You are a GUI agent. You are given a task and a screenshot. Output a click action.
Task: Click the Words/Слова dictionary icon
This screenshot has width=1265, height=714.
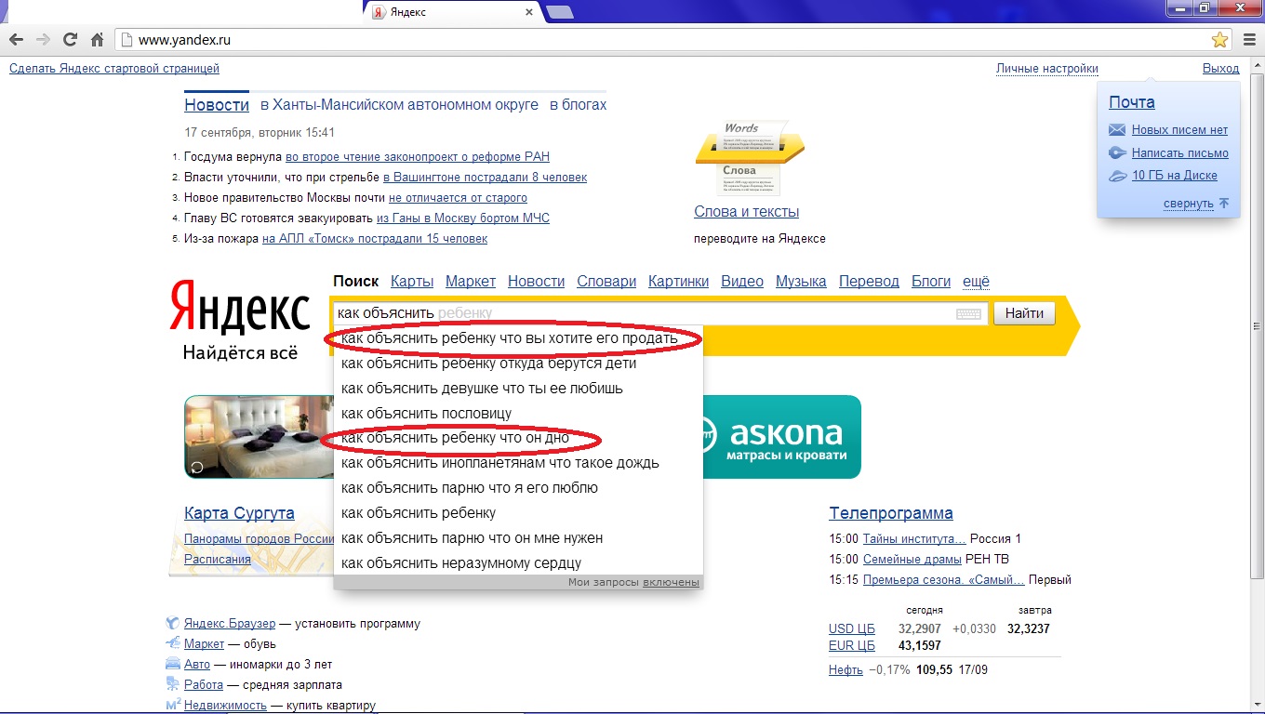pos(749,156)
